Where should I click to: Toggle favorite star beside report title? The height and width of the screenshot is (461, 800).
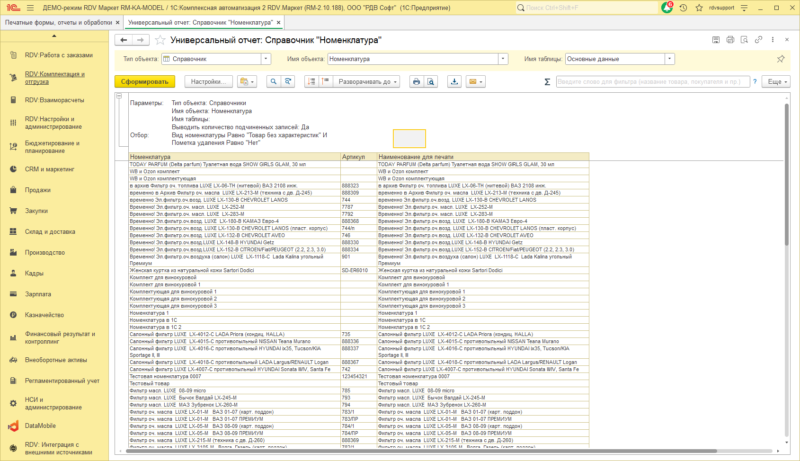tap(160, 40)
